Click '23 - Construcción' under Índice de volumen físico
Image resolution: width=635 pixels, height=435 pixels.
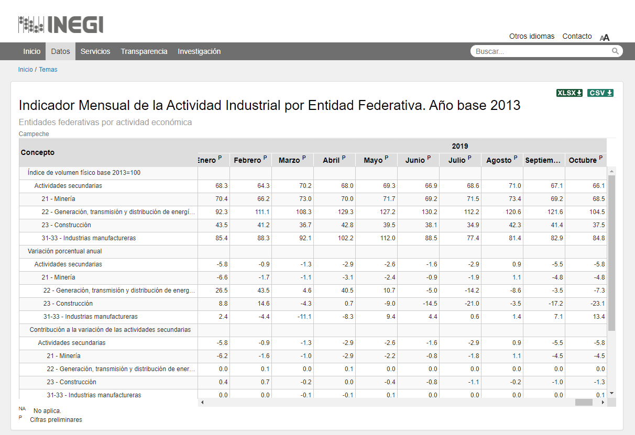pyautogui.click(x=67, y=225)
